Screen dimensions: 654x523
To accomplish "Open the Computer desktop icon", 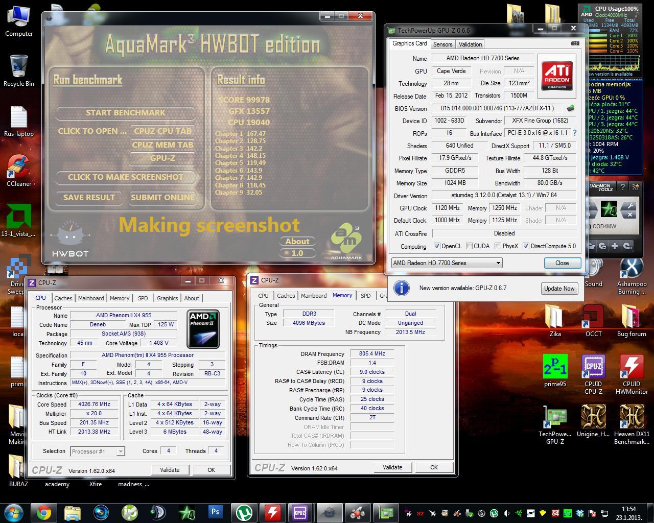I will (x=19, y=20).
